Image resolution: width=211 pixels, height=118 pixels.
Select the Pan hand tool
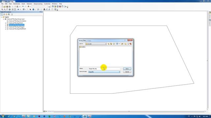[7, 10]
